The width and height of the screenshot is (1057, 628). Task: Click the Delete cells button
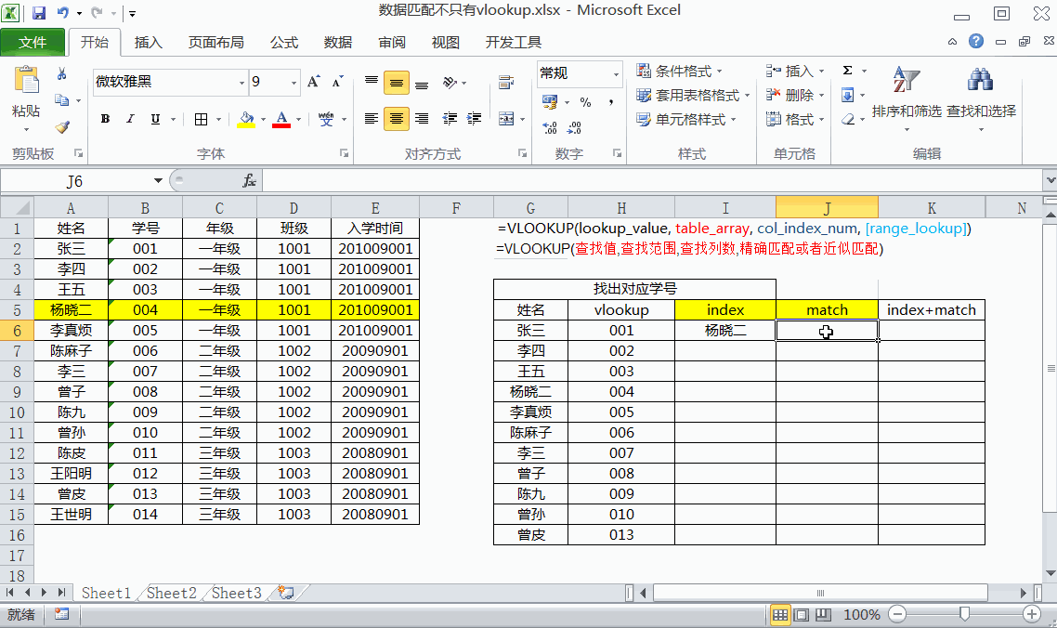(x=795, y=95)
